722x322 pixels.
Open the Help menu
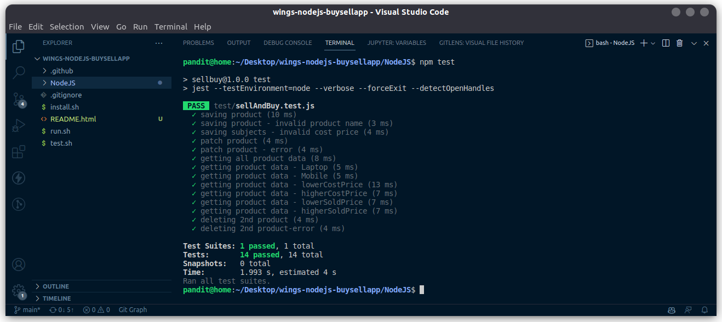(x=202, y=26)
